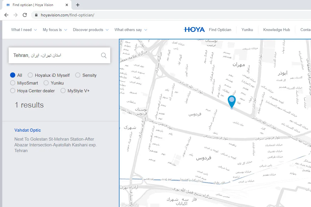
Task: Expand the What I need menu
Action: 24,30
